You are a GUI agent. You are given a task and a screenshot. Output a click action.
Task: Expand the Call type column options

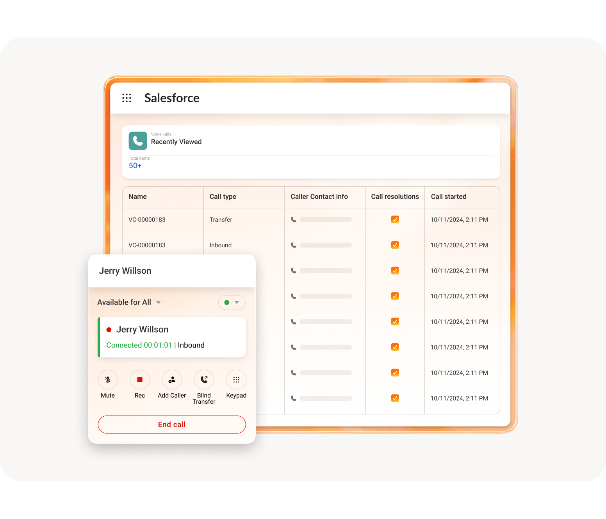(223, 197)
